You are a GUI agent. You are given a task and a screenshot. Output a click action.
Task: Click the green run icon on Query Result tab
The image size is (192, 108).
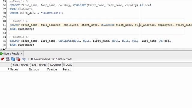(2, 53)
